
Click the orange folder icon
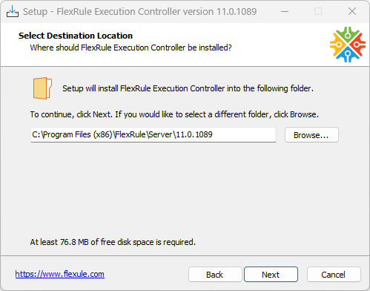[42, 88]
